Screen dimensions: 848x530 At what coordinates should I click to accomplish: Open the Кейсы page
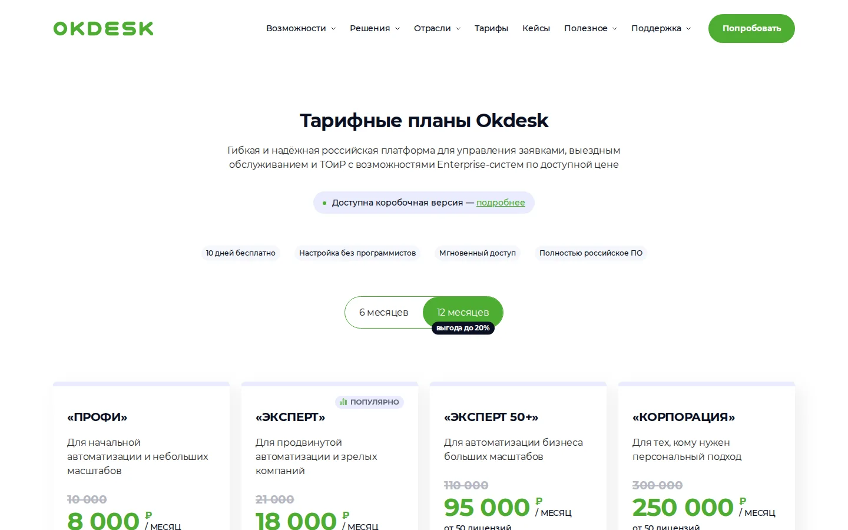coord(536,28)
